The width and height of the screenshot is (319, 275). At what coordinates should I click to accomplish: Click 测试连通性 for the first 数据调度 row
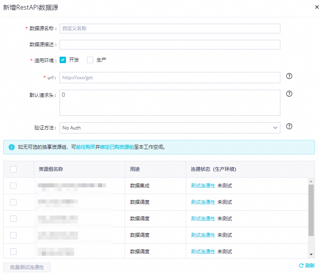(x=203, y=202)
